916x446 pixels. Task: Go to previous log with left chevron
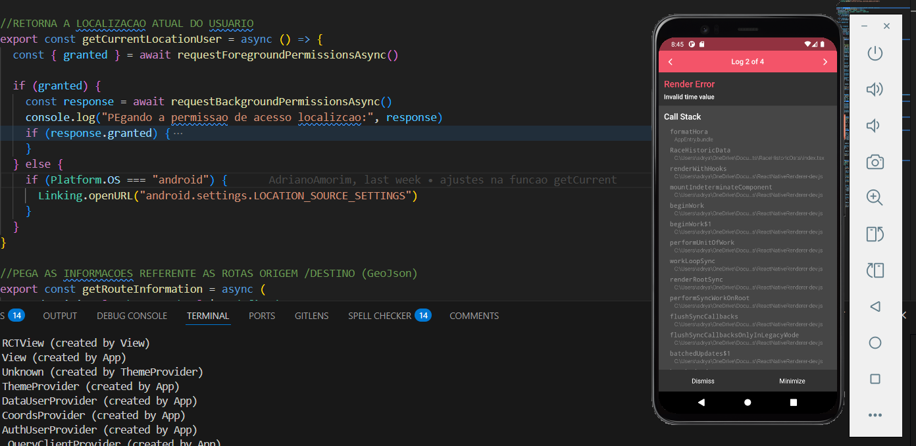tap(671, 62)
